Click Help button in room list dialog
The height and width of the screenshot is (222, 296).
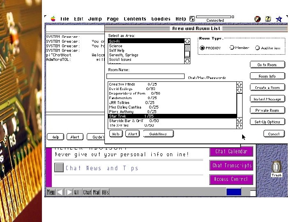pos(116,134)
